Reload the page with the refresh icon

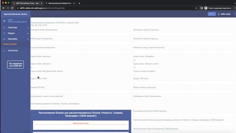[x=12, y=8]
